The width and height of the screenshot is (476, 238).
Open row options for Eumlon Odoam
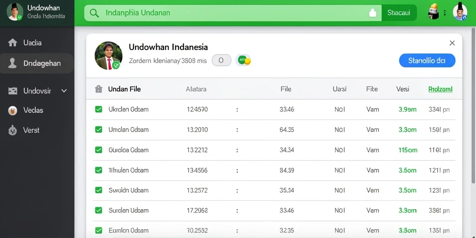(x=237, y=231)
